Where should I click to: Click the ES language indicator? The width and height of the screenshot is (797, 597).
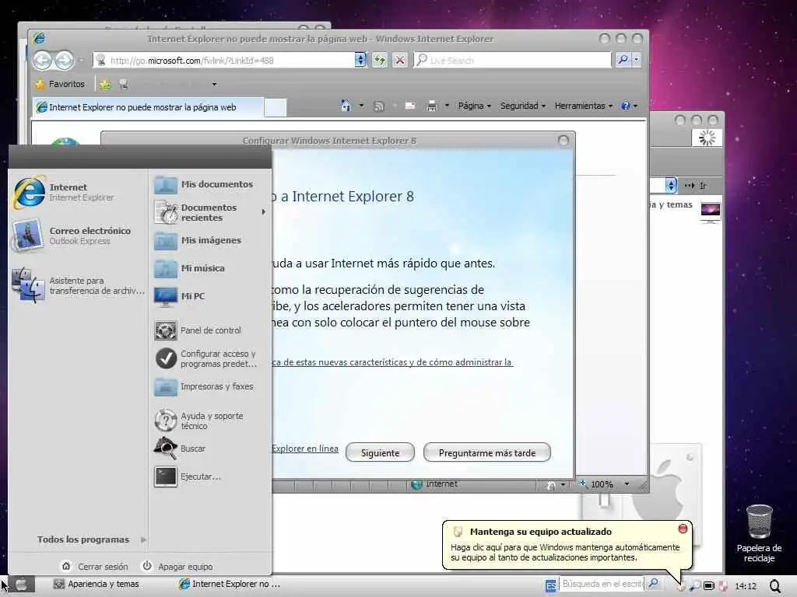click(x=550, y=586)
